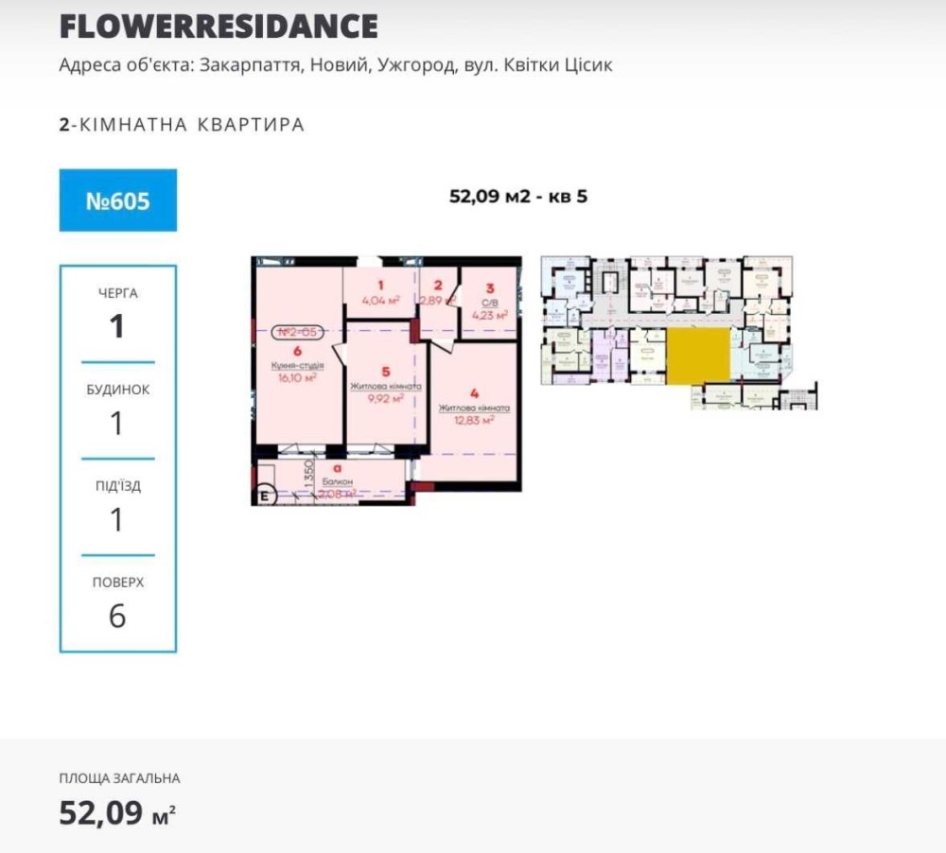Click the БУДИНОК value 1
The height and width of the screenshot is (853, 946).
[x=117, y=423]
